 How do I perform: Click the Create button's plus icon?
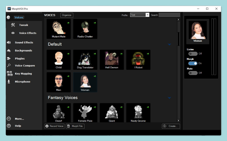tap(165, 126)
